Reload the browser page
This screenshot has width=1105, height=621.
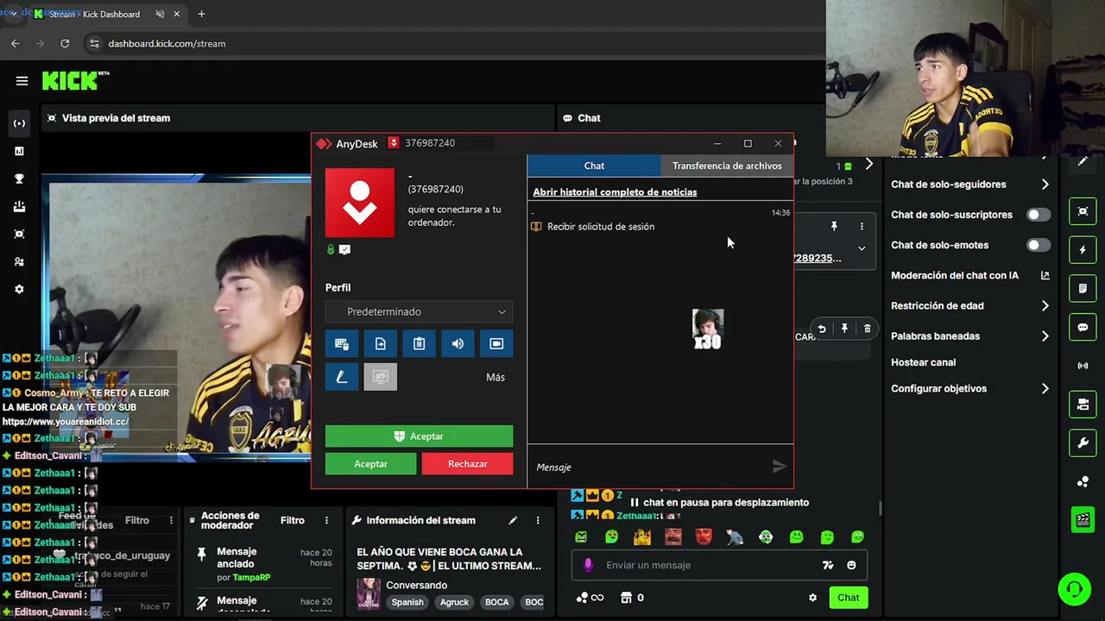tap(65, 43)
